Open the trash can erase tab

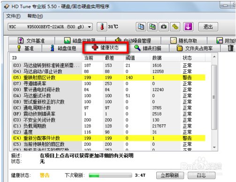pos(230,48)
